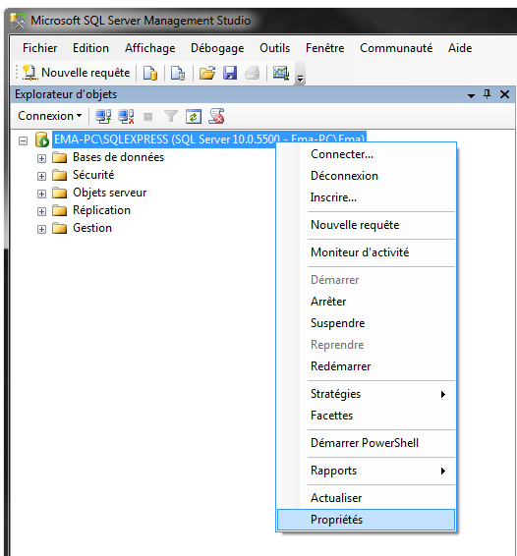Open the Rapports submenu
The width and height of the screenshot is (517, 556).
pos(366,471)
